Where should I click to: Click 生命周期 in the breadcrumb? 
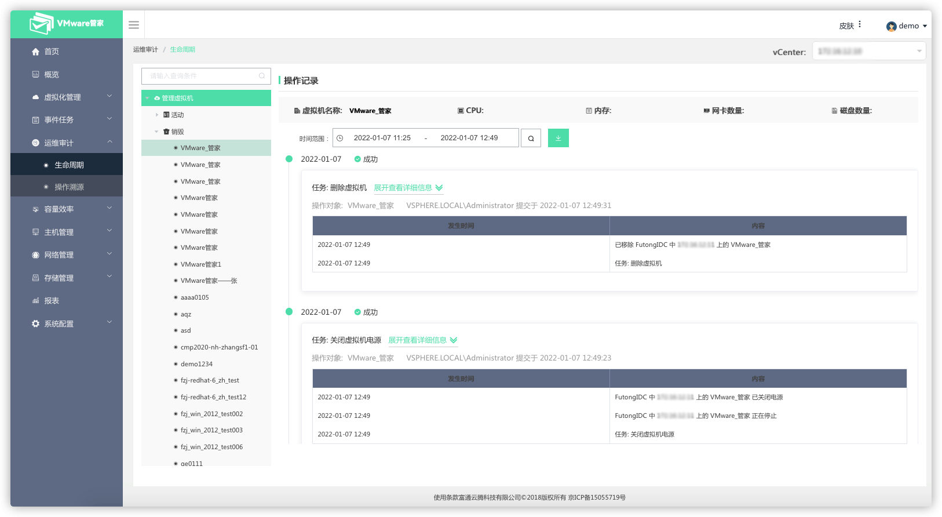182,50
